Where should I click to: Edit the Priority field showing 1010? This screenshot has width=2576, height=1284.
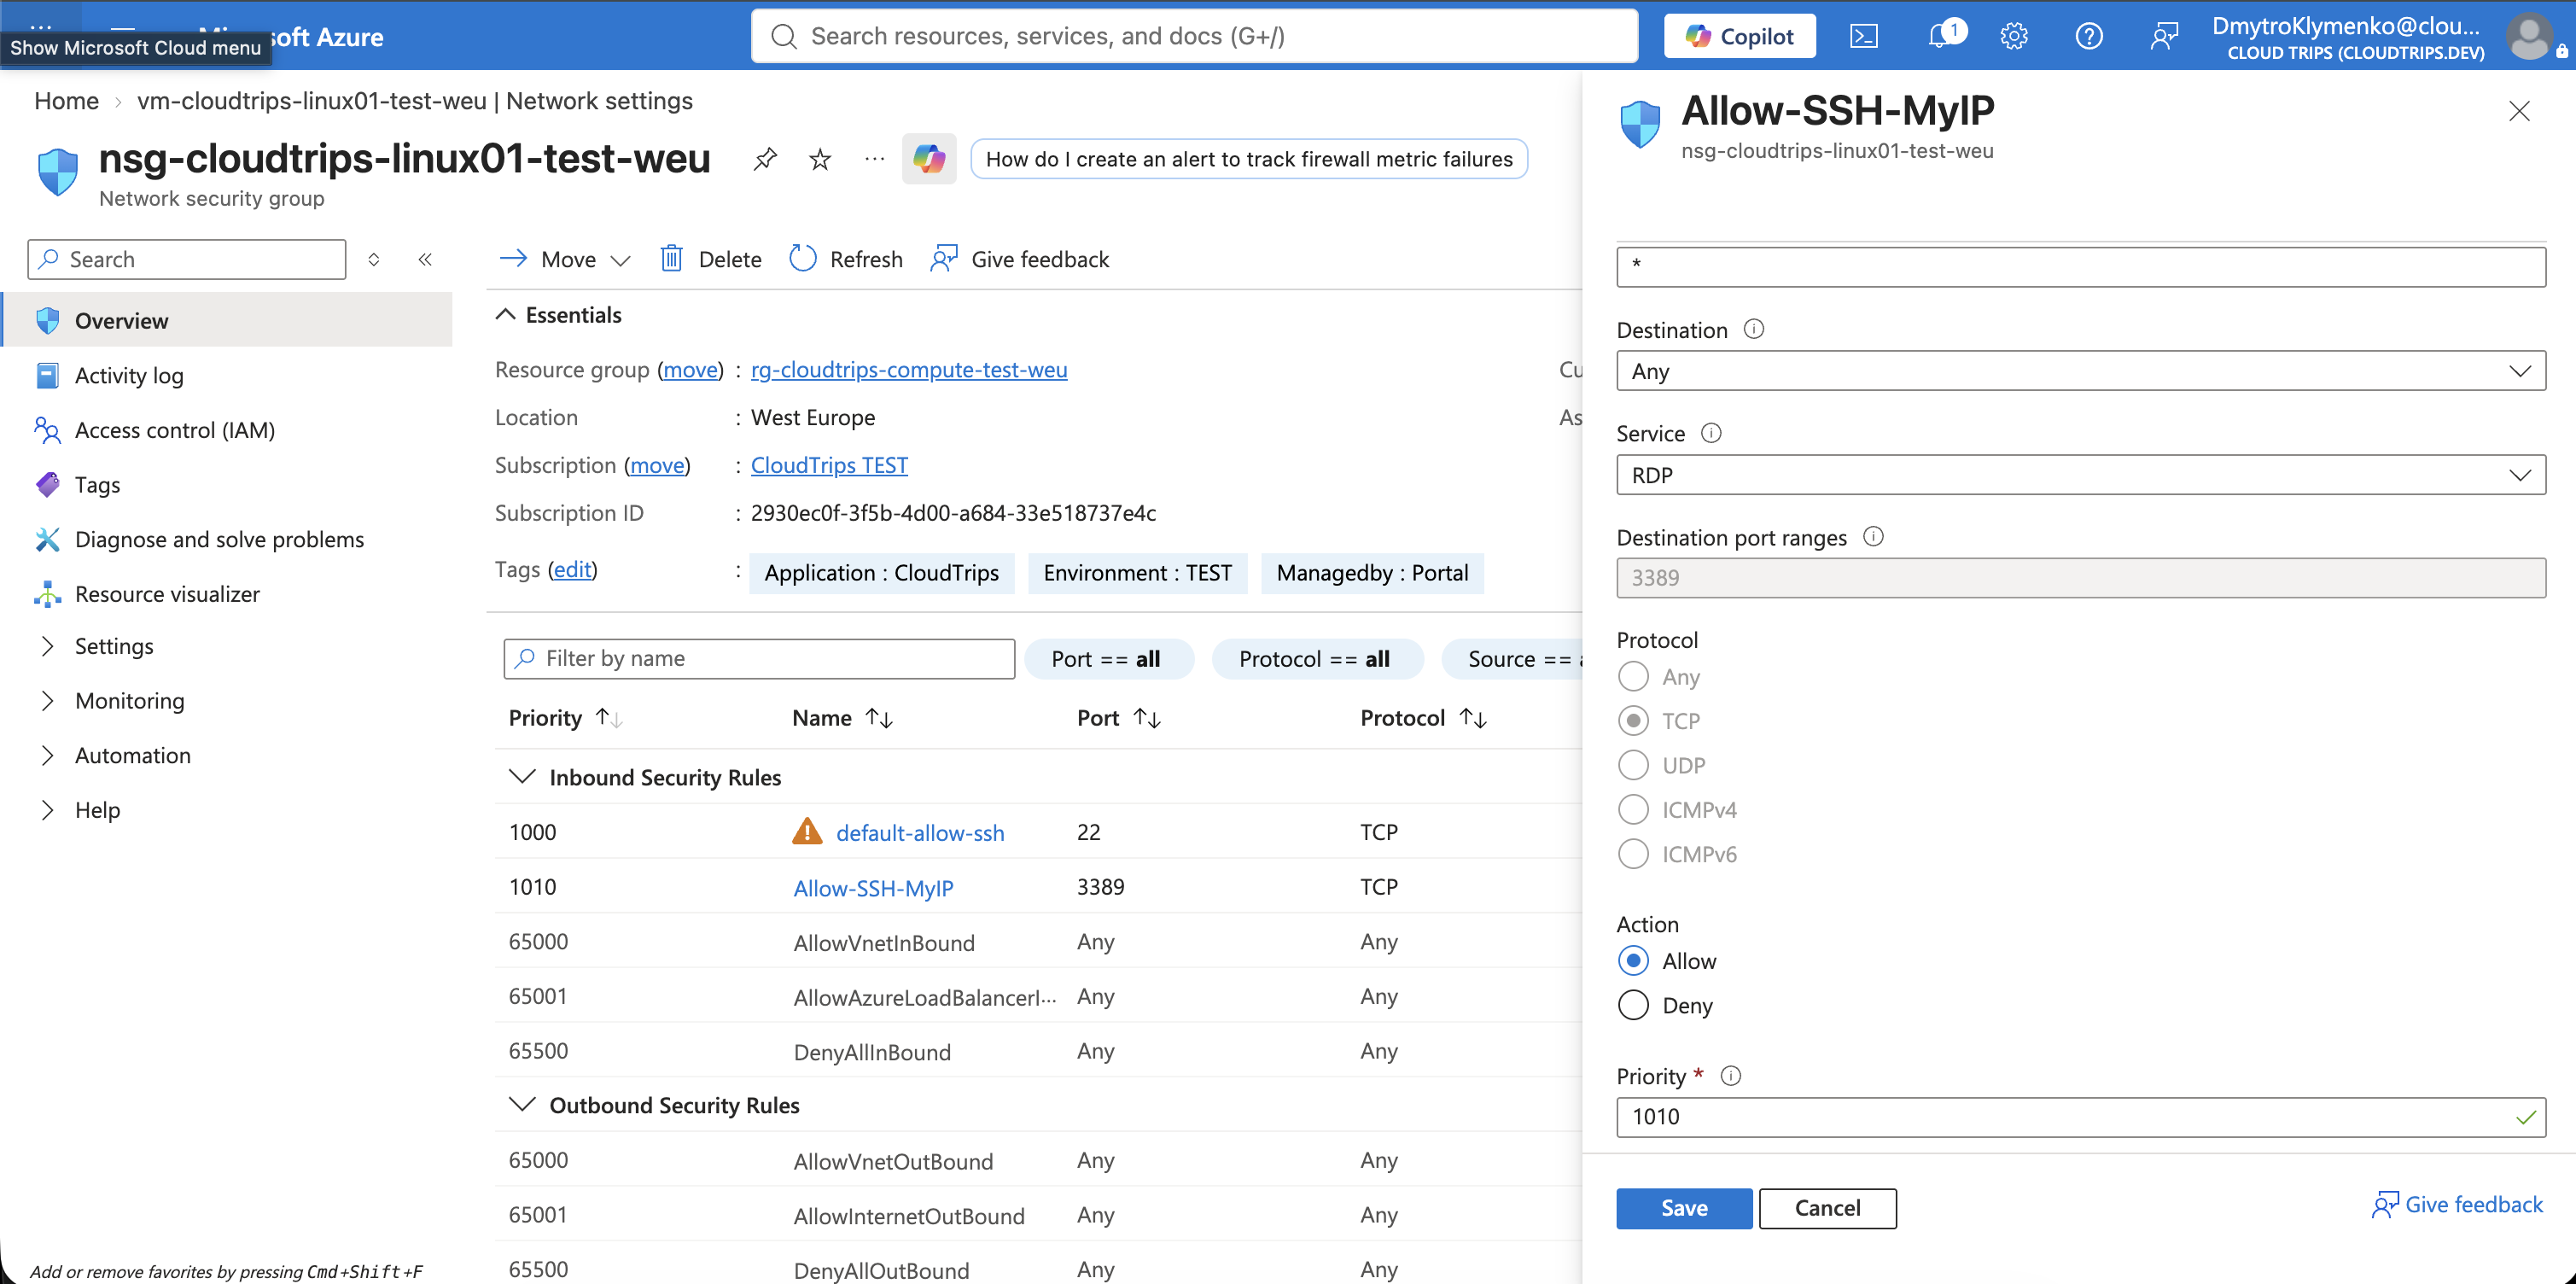[2080, 1117]
